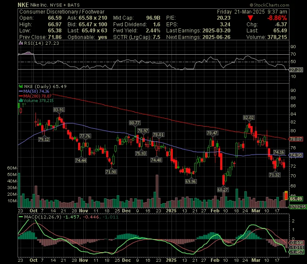Click the EPS 3.24 value
This screenshot has width=307, height=264.
(225, 25)
